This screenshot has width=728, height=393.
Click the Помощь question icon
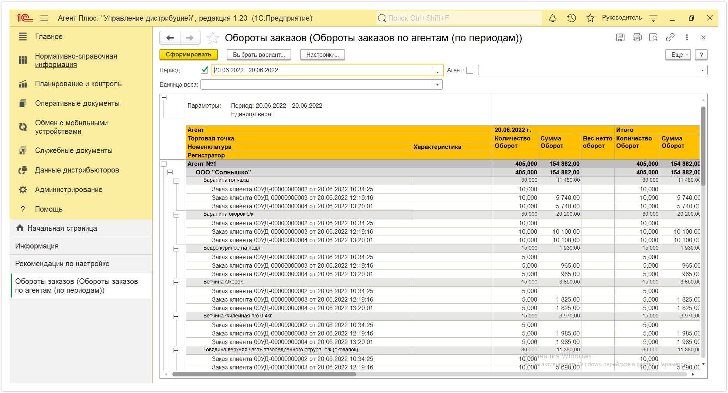point(23,209)
